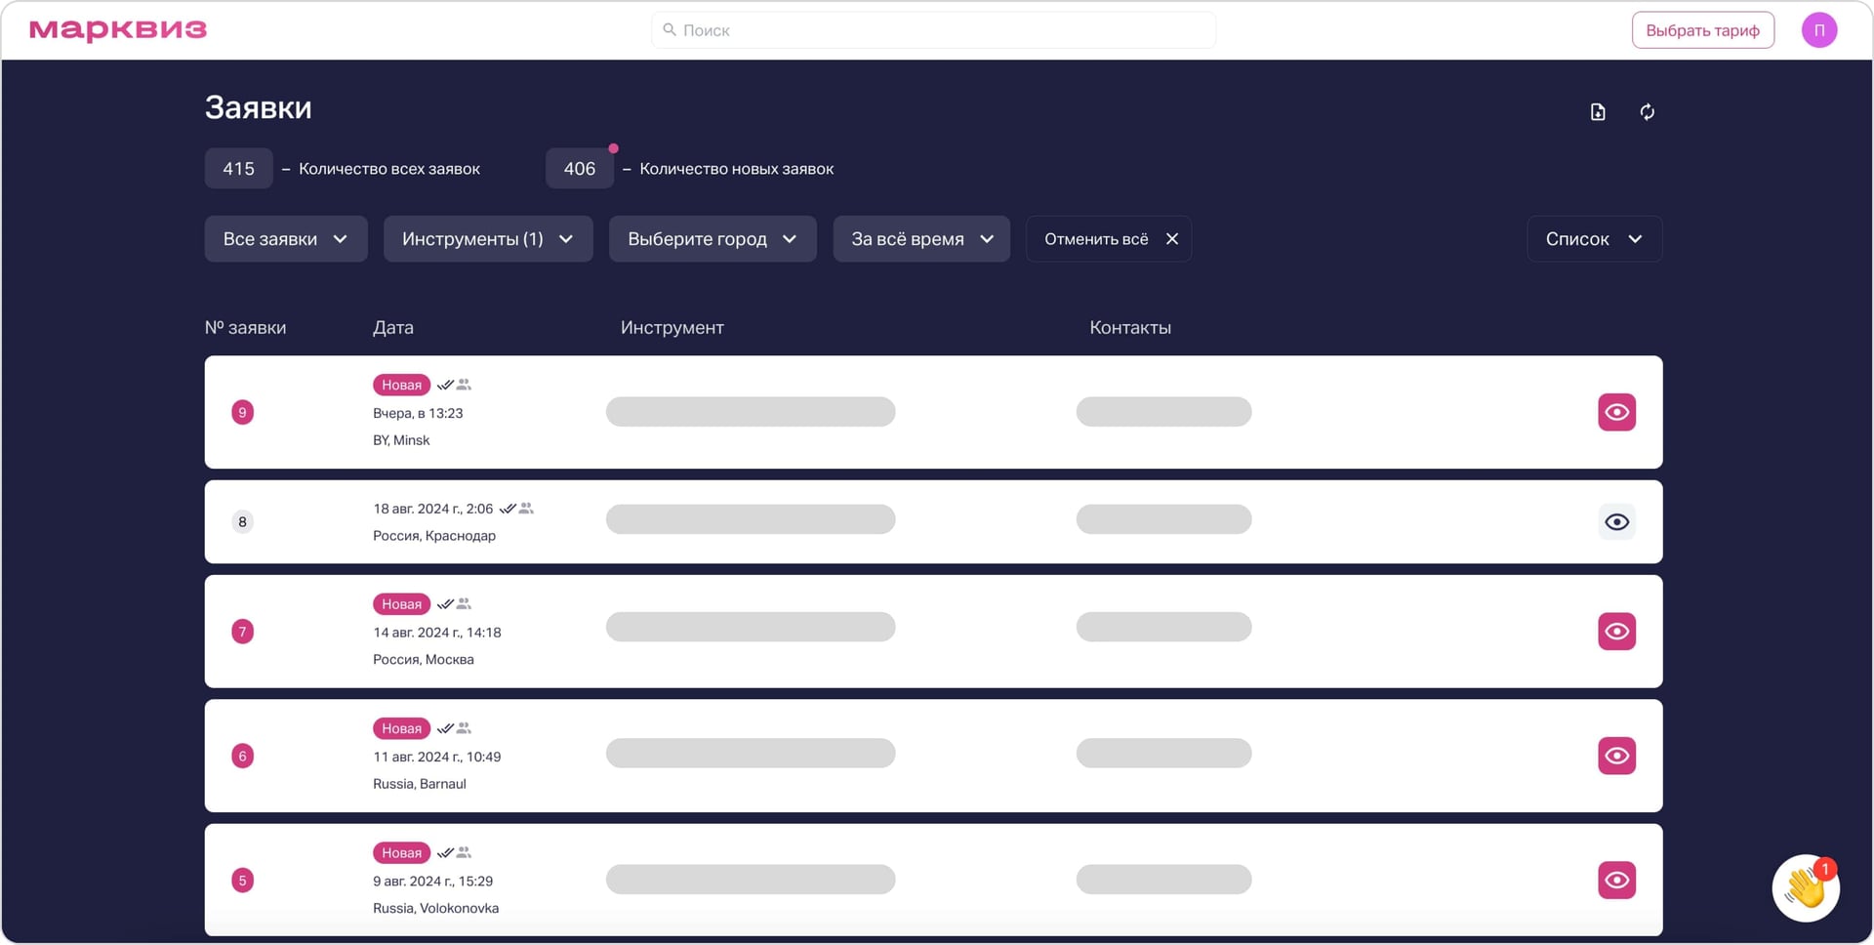Click the people icon on request 7
This screenshot has width=1874, height=945.
coord(463,603)
